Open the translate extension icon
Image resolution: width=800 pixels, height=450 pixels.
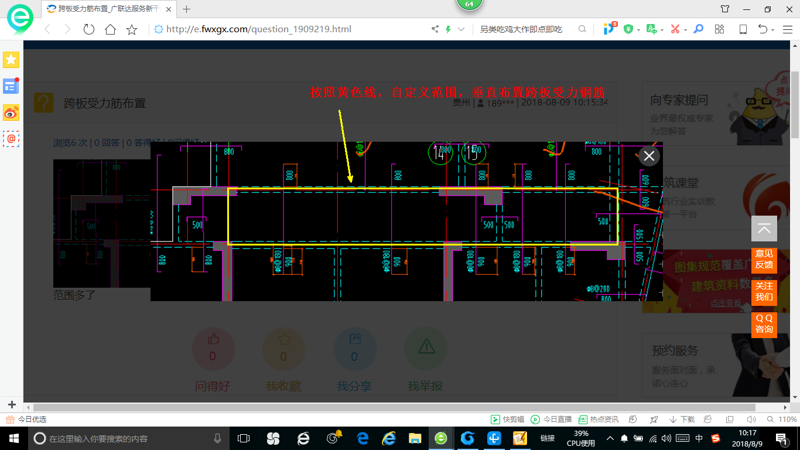(x=652, y=29)
